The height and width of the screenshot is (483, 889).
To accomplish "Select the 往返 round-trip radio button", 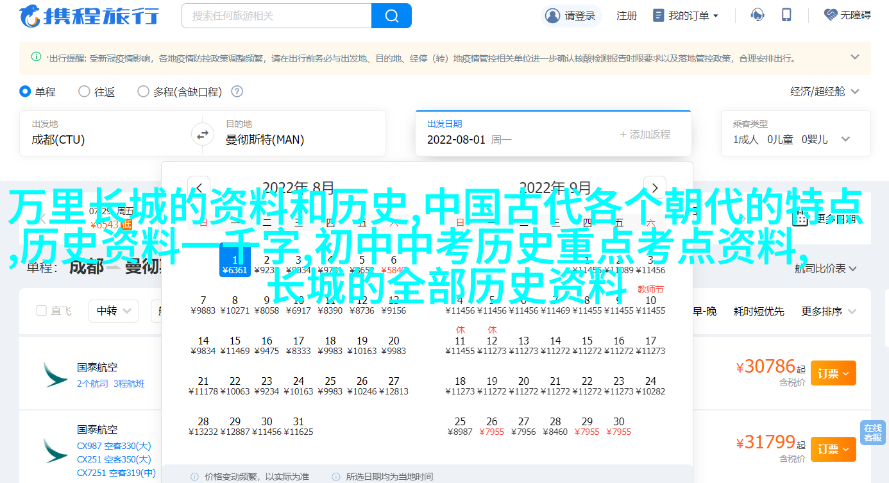I will click(x=84, y=92).
